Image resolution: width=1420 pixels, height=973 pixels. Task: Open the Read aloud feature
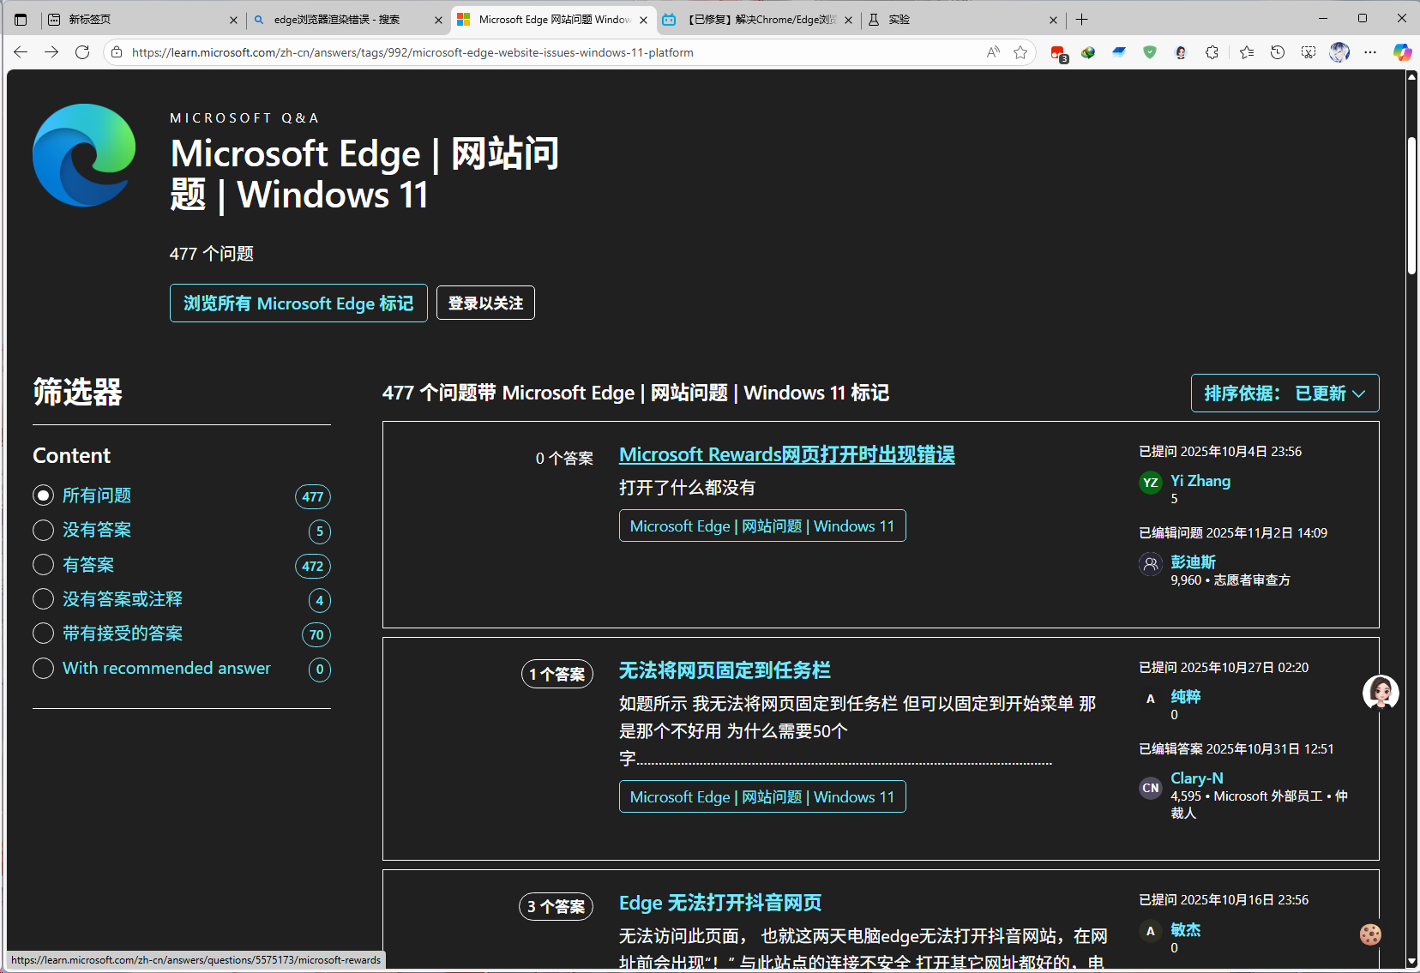point(993,52)
